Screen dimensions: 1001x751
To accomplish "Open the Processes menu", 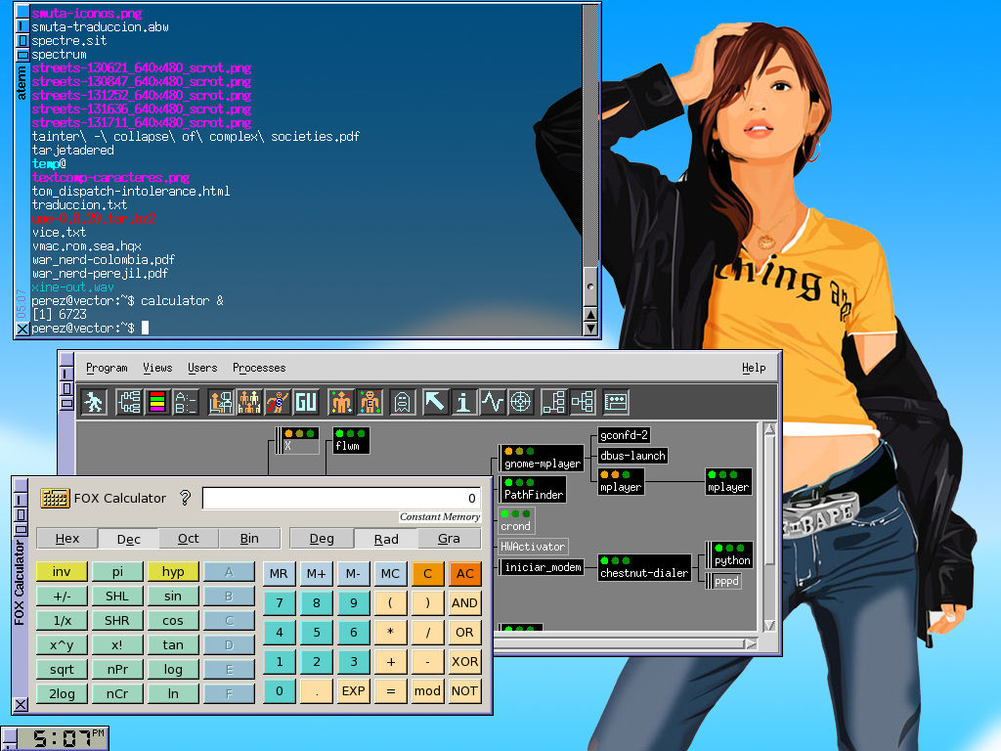I will pos(259,368).
